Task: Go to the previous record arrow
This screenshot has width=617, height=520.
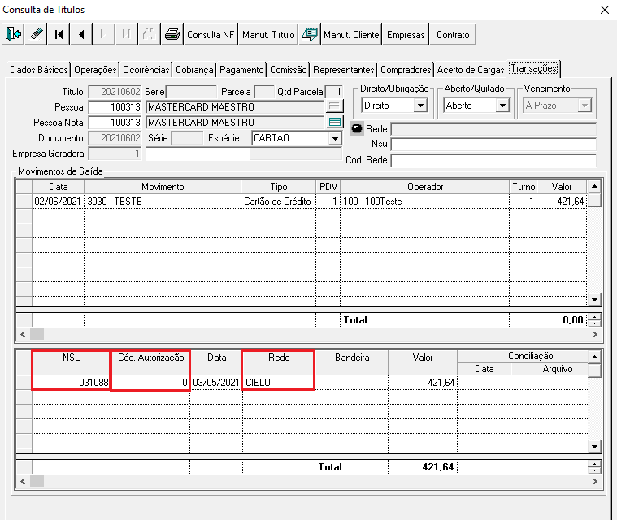Action: (x=81, y=34)
